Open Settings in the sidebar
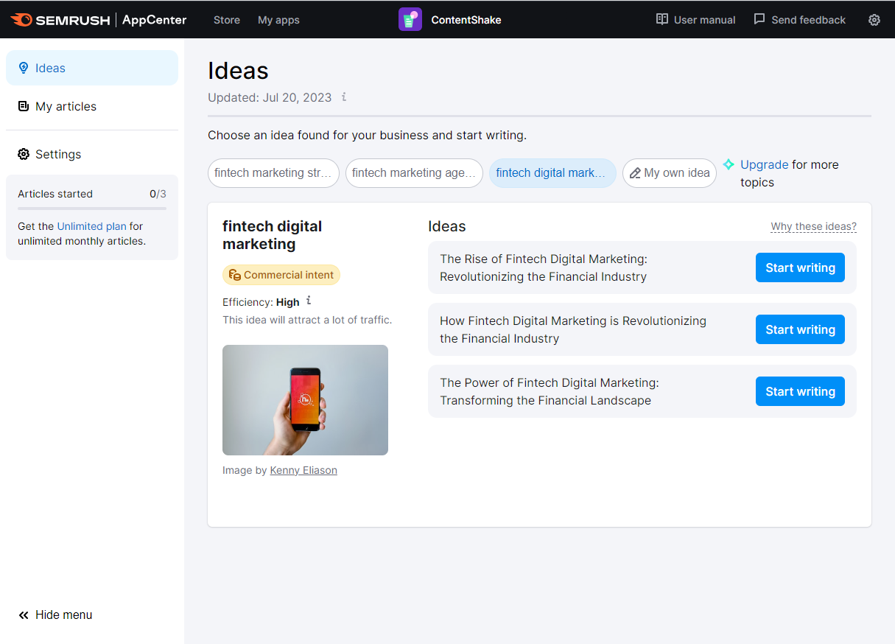The width and height of the screenshot is (895, 644). point(92,154)
